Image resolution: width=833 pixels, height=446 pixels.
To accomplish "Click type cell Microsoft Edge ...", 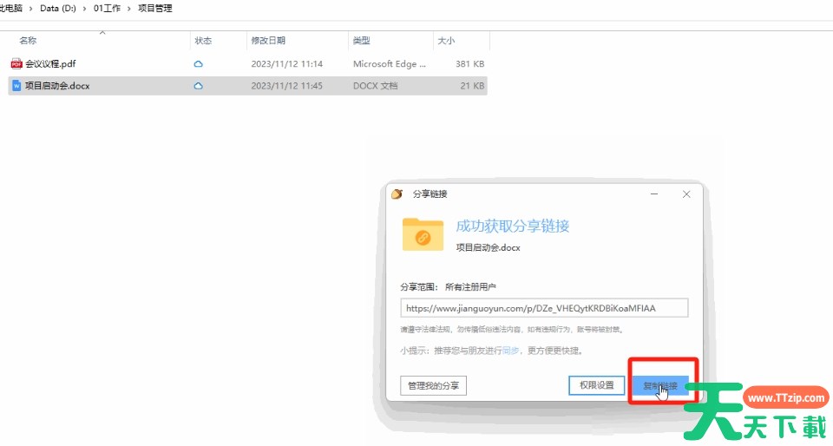I will coord(390,63).
